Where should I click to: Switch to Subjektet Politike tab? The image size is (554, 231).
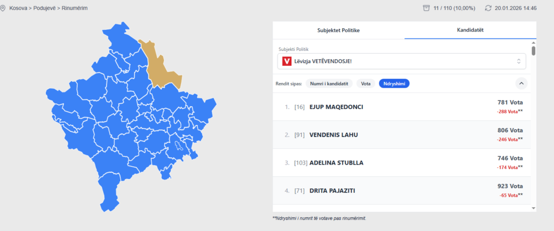(x=338, y=30)
